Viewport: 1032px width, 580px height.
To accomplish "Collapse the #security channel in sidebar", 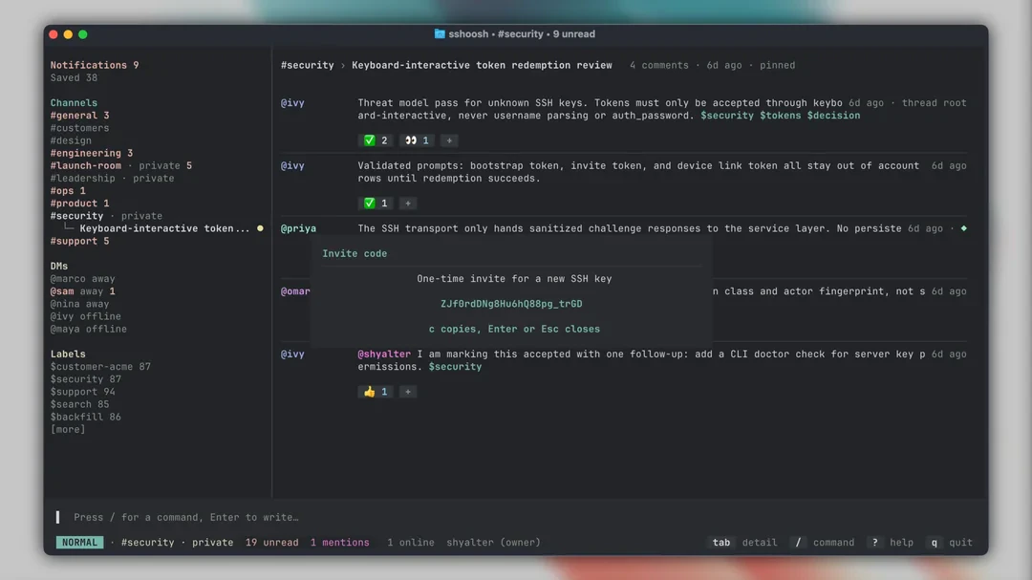I will point(107,216).
